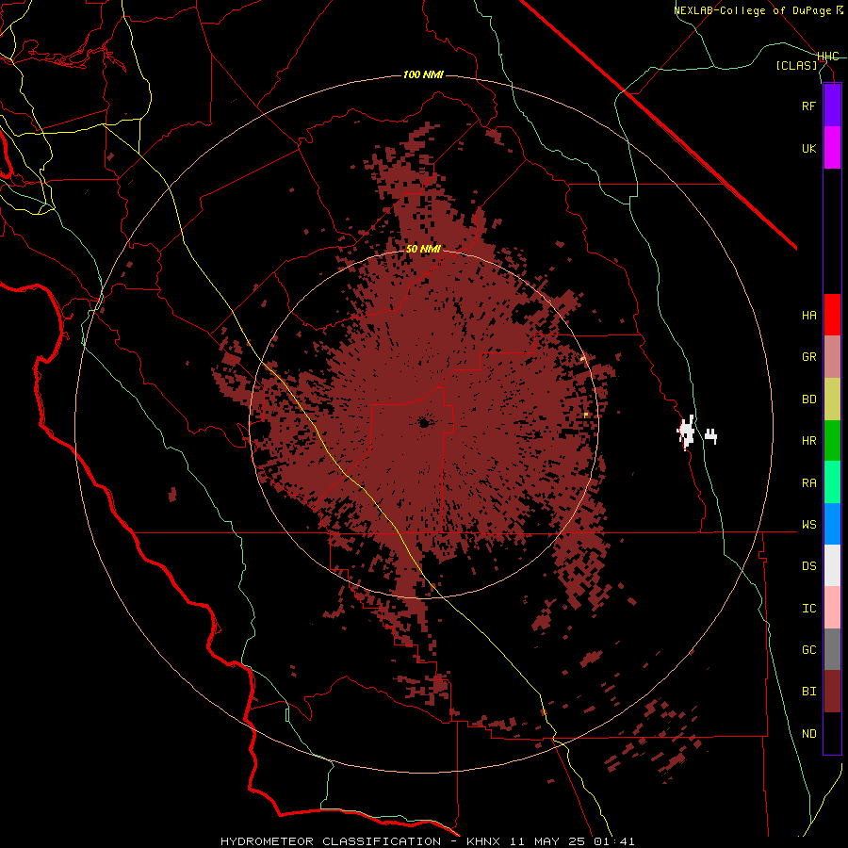Click the RA legend label
Viewport: 848px width, 848px height.
[808, 483]
